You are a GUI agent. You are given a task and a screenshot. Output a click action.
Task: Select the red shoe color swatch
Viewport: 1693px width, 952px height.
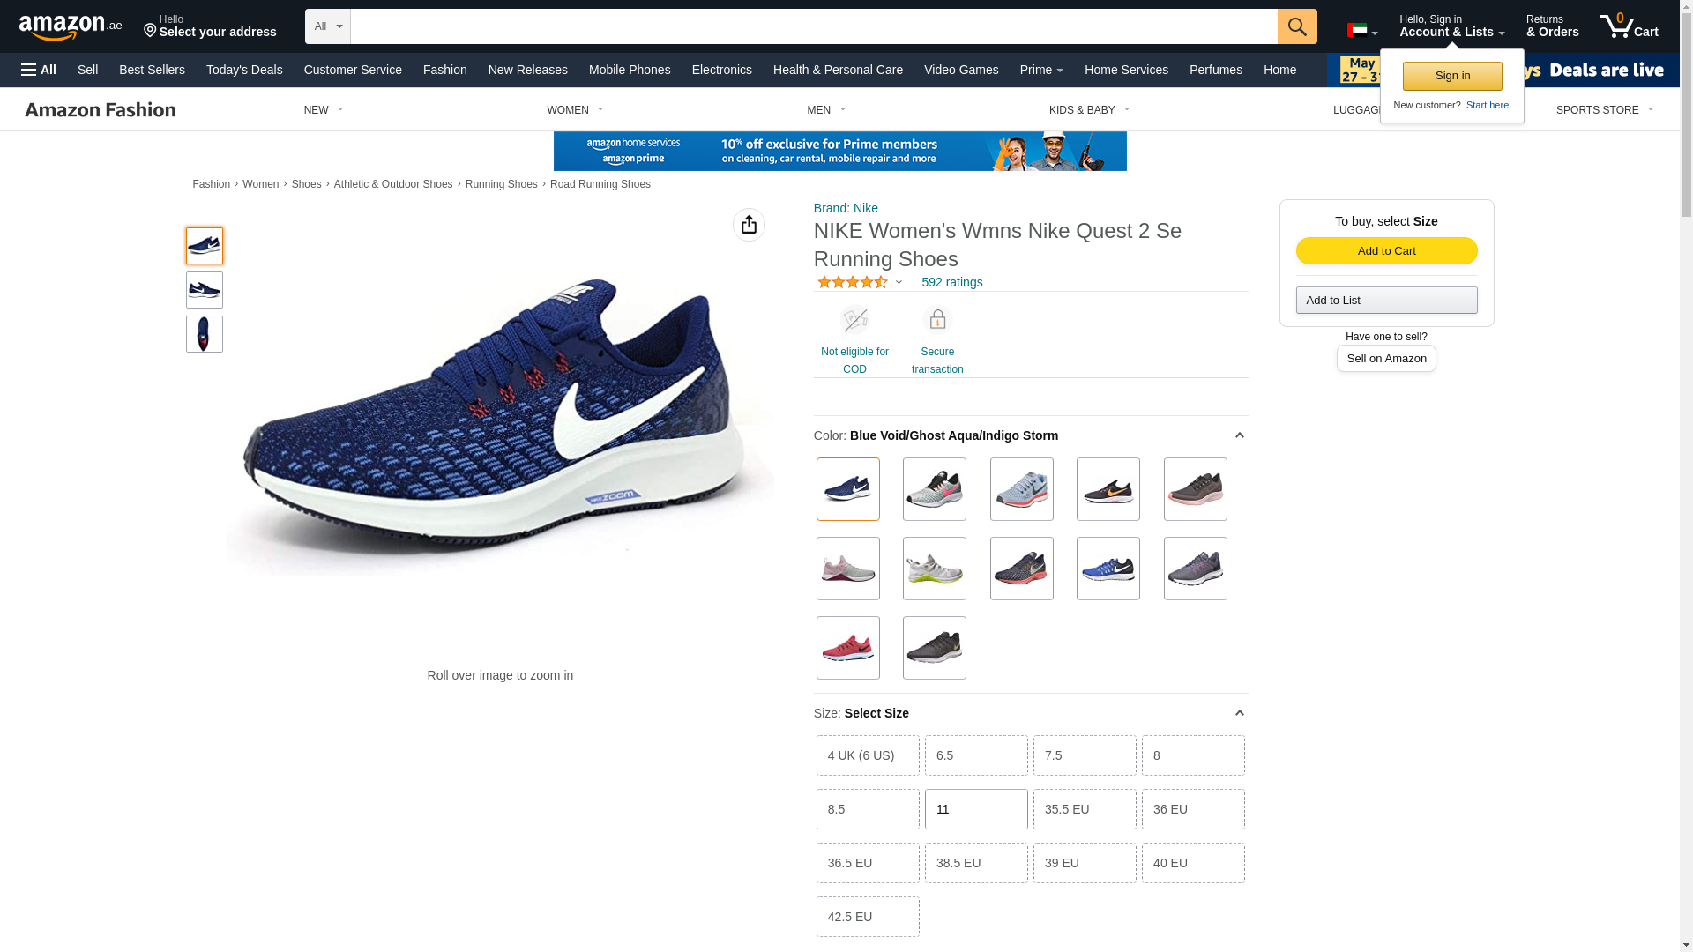click(848, 648)
